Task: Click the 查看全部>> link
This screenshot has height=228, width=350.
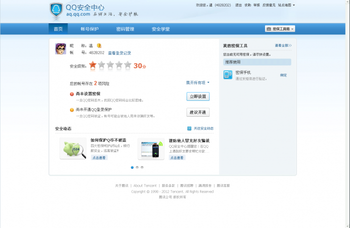Action: point(283,45)
